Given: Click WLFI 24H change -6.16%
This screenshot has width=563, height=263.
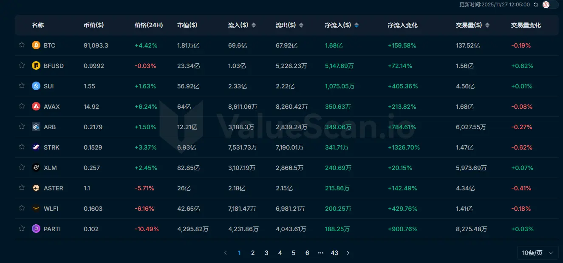Looking at the screenshot, I should [144, 209].
